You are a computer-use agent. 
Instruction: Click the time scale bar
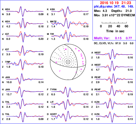114,23
